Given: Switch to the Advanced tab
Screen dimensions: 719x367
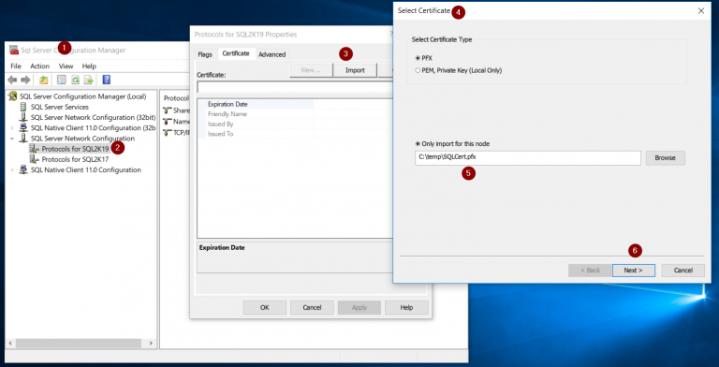Looking at the screenshot, I should click(271, 54).
